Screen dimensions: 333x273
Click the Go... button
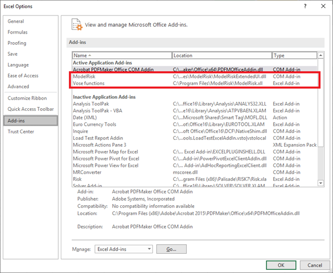pyautogui.click(x=171, y=249)
